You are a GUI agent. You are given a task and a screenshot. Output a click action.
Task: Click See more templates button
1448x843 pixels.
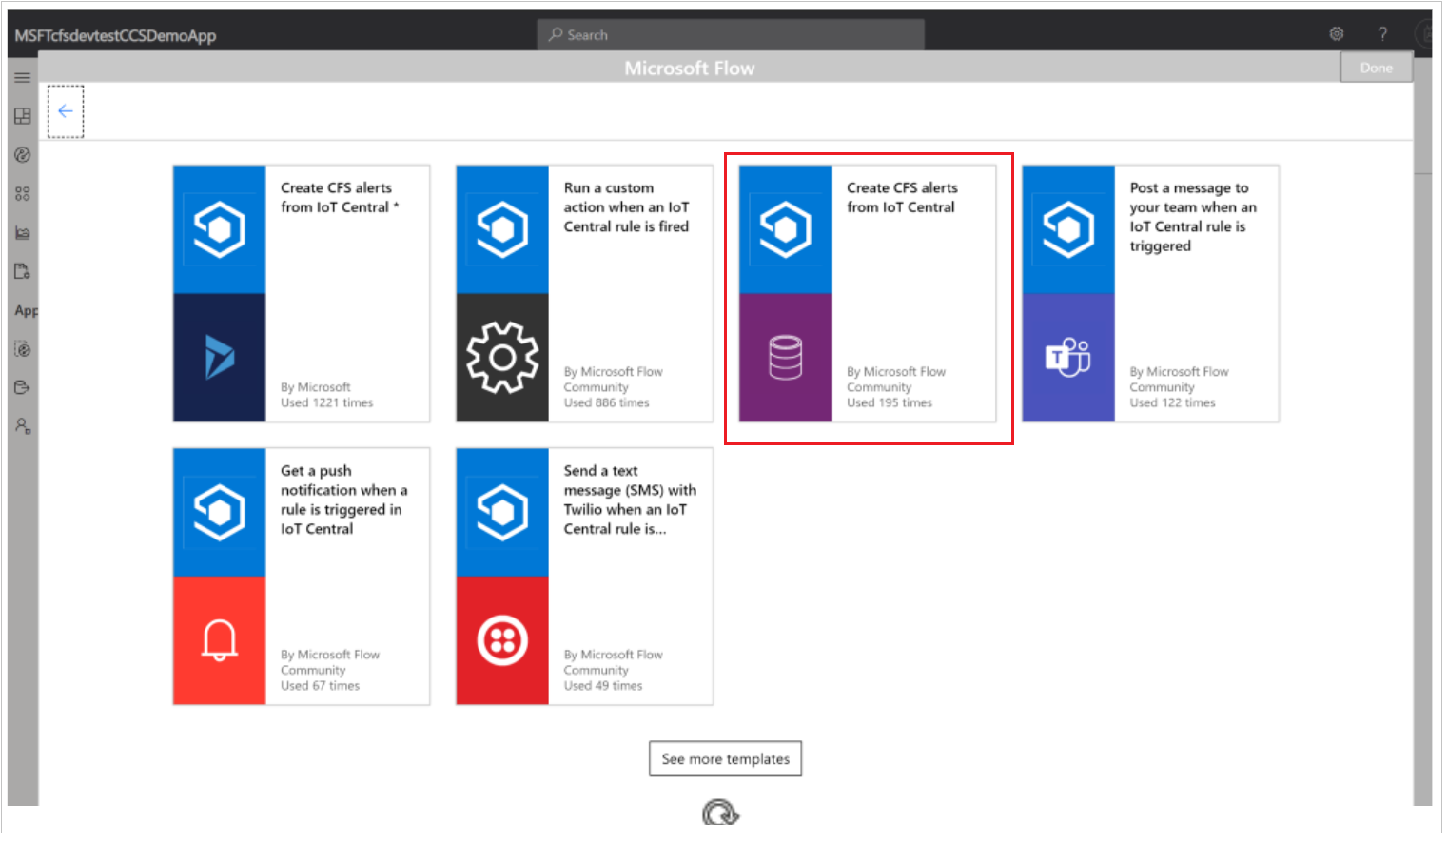(x=726, y=759)
